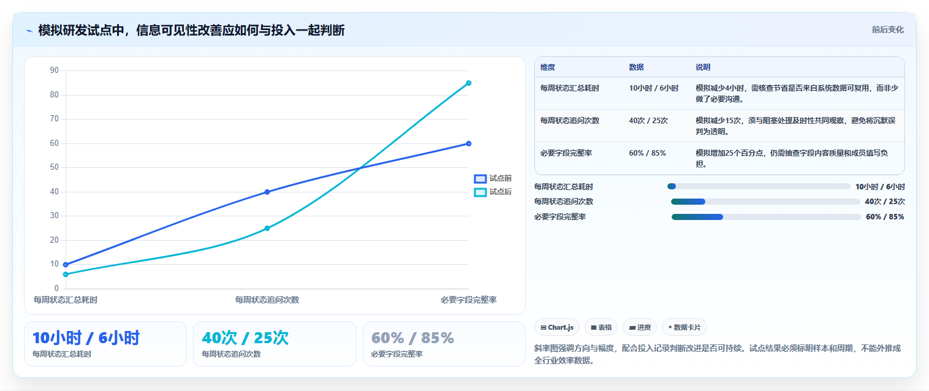
Task: Select table cell 60% / 85%
Action: 648,153
